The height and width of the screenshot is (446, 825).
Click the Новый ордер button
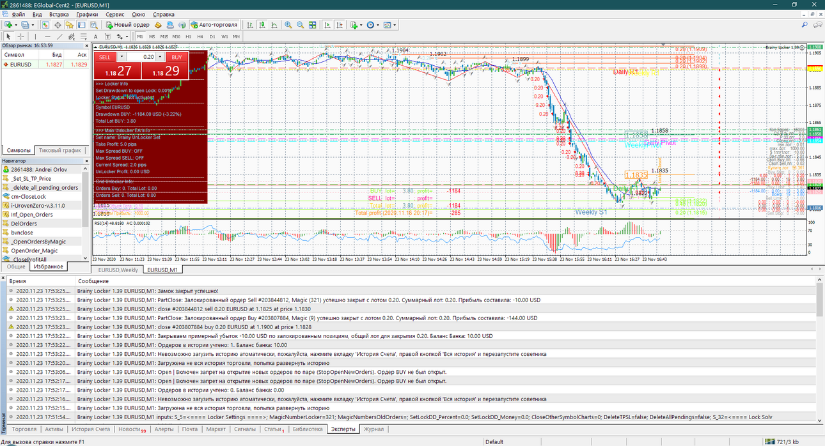point(128,25)
